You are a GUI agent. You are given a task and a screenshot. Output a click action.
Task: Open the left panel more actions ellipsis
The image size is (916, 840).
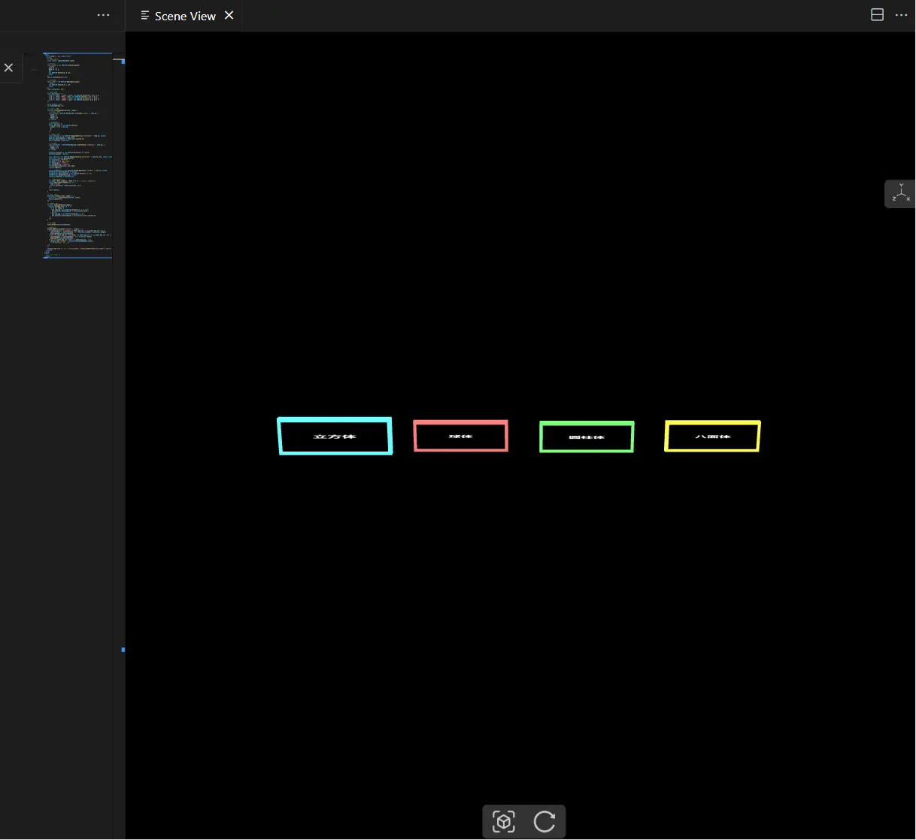[104, 15]
